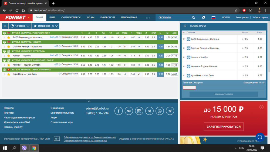Open statistics chart icon for БАТЭ Борисов-д match
The image size is (270, 152).
click(56, 37)
